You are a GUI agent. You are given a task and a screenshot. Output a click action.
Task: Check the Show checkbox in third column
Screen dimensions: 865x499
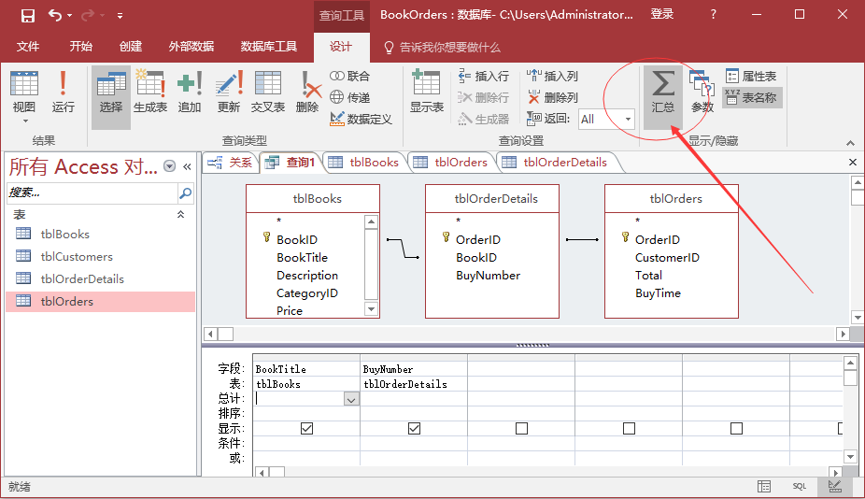point(521,428)
